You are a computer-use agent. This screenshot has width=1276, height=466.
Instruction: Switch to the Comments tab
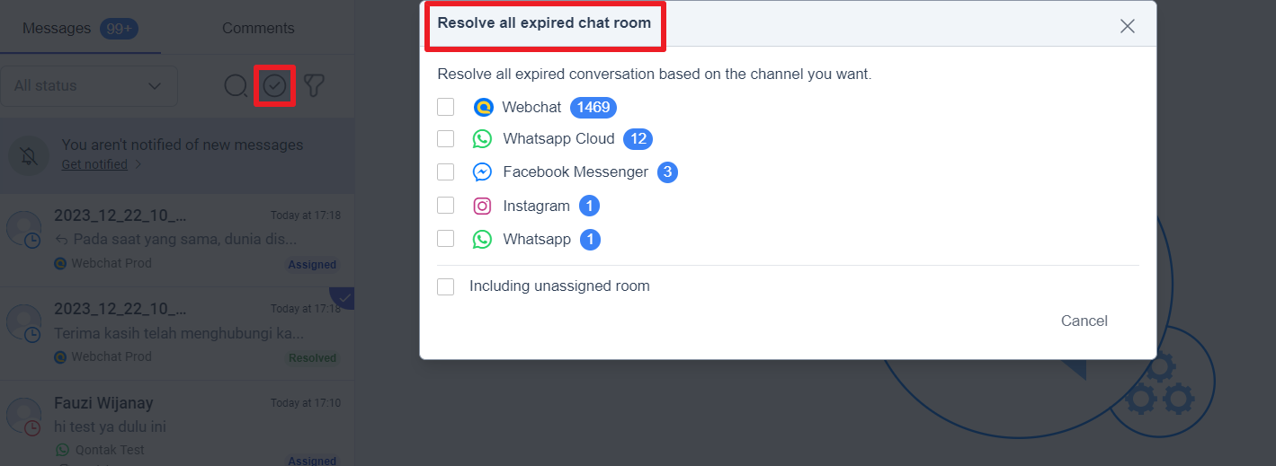(x=258, y=29)
